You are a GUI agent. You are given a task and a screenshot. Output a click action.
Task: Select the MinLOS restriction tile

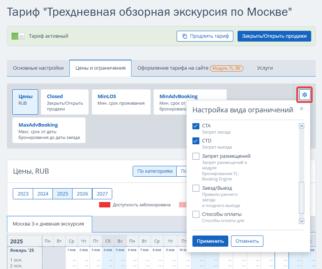(x=121, y=102)
